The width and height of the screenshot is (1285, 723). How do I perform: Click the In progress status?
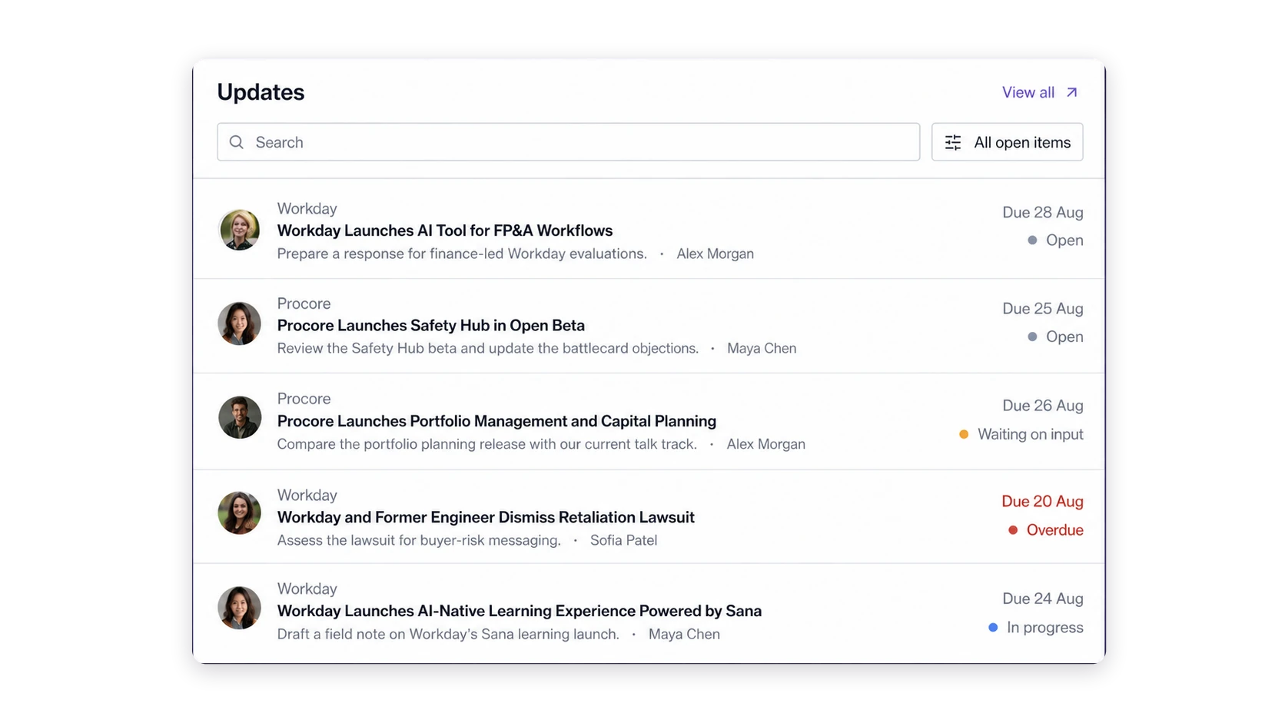pyautogui.click(x=1035, y=628)
